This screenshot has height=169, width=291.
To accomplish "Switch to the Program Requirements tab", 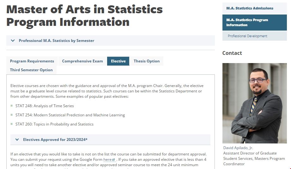I will (32, 61).
